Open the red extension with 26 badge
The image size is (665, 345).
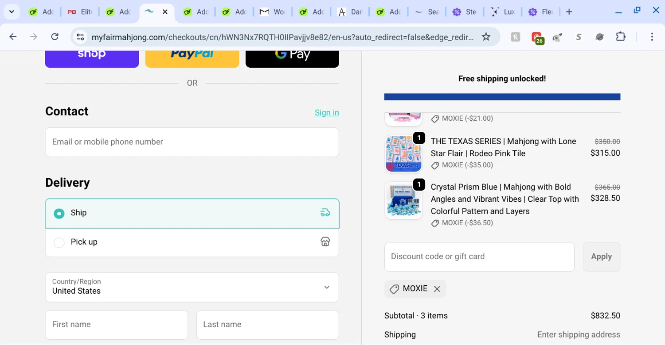(537, 38)
